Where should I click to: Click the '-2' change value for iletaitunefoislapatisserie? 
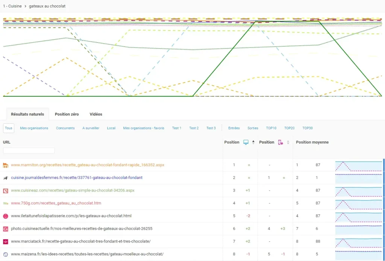point(248,216)
